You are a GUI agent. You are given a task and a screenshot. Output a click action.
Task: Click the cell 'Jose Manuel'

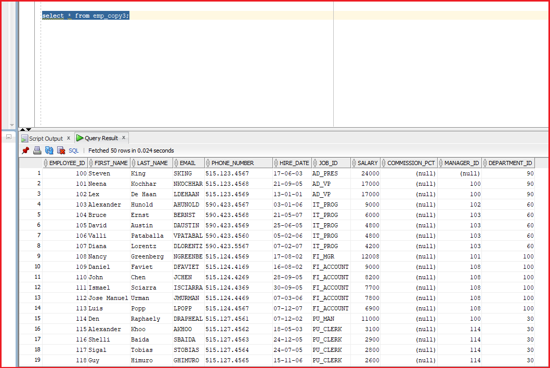click(x=108, y=298)
